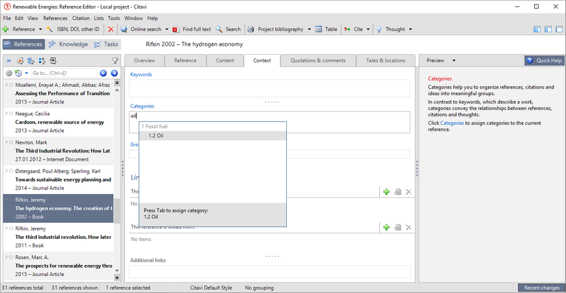The height and width of the screenshot is (293, 566).
Task: Expand the Thought dropdown arrow
Action: (x=411, y=29)
